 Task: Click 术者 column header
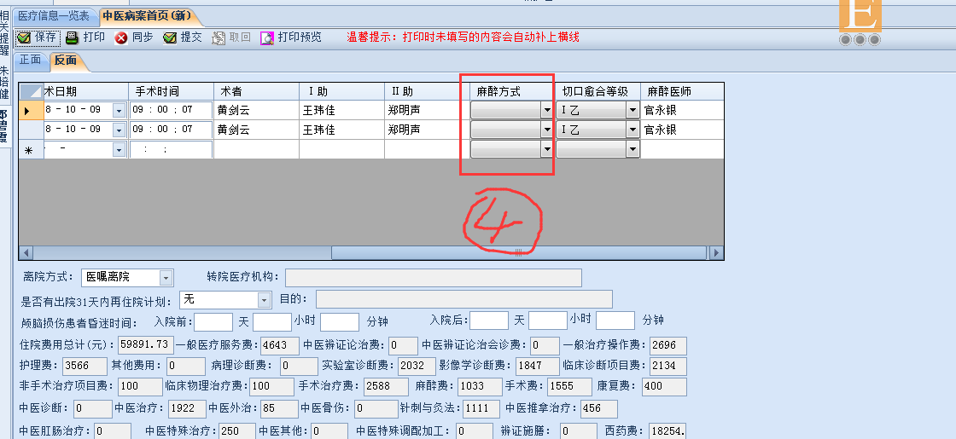click(256, 91)
